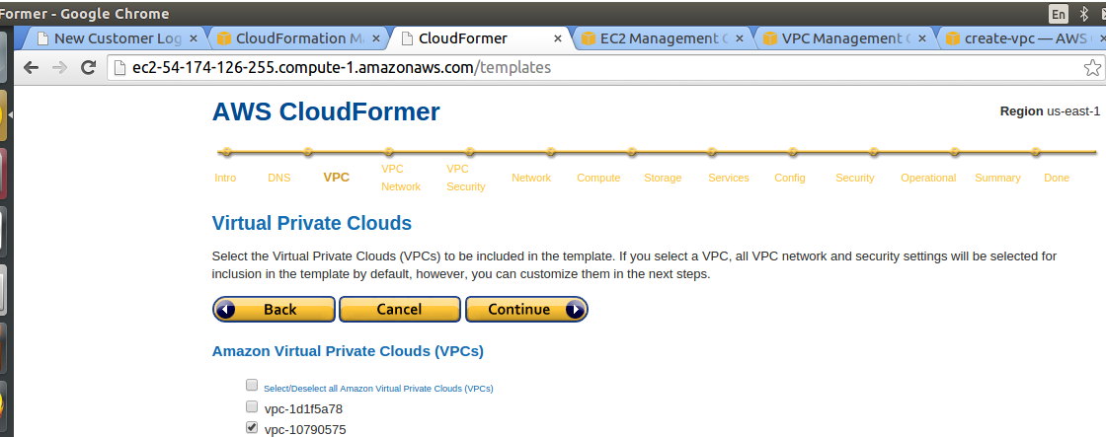Check the vpc-1d1f5a78 checkbox
This screenshot has width=1106, height=437.
tap(252, 406)
